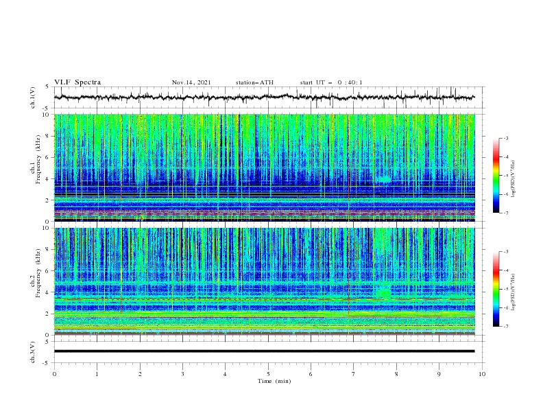Click time axis tick label "0"

(54, 374)
